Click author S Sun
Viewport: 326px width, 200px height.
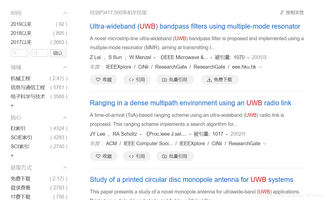(115, 57)
